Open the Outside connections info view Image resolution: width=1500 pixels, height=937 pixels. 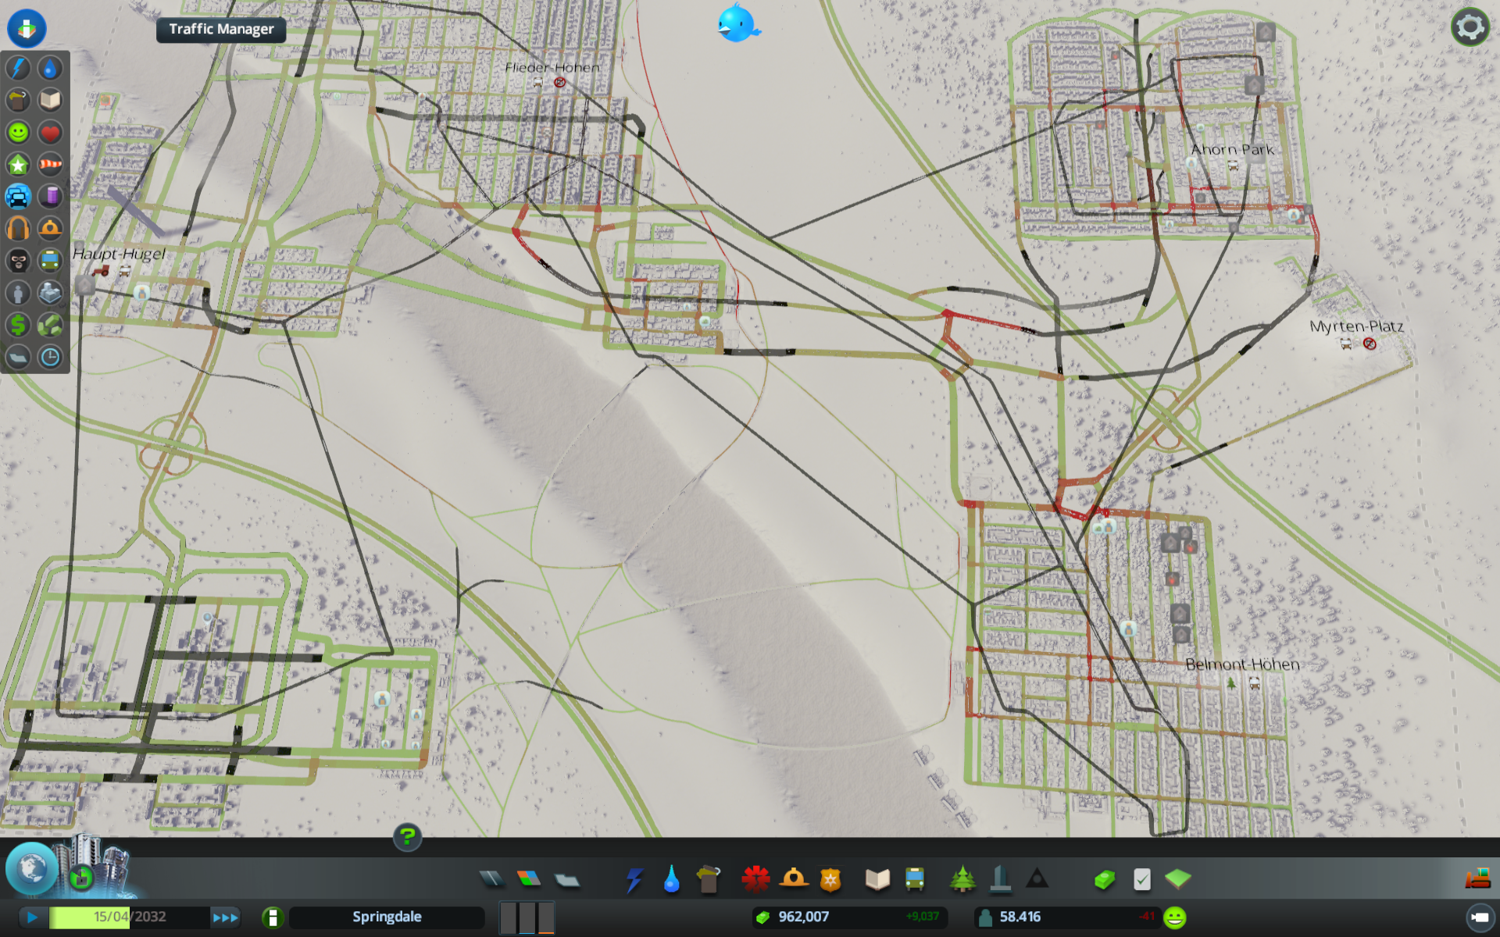coord(50,293)
